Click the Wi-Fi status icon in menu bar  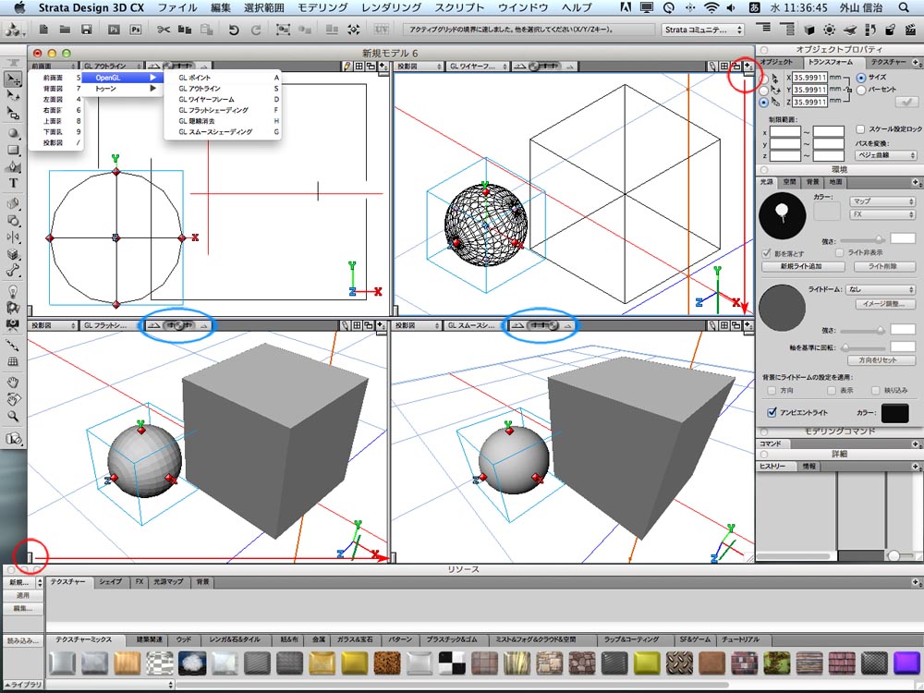point(711,7)
